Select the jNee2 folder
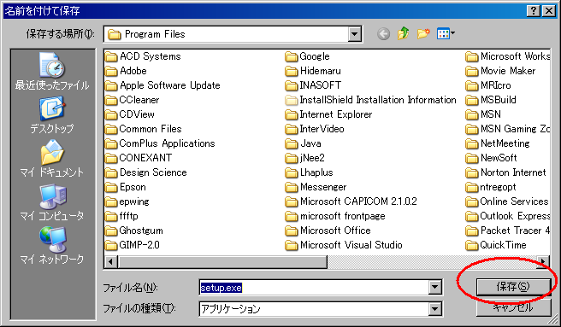This screenshot has height=327, width=561. pos(304,158)
